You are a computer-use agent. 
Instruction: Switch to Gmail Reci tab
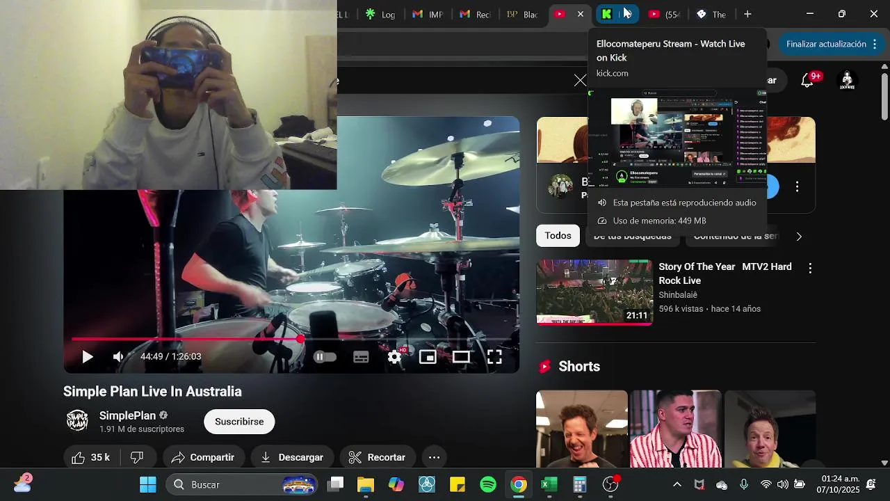[x=475, y=14]
